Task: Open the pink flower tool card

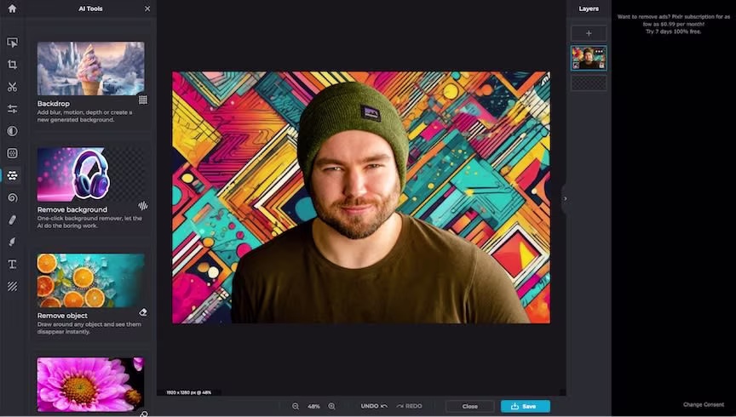Action: (x=90, y=385)
